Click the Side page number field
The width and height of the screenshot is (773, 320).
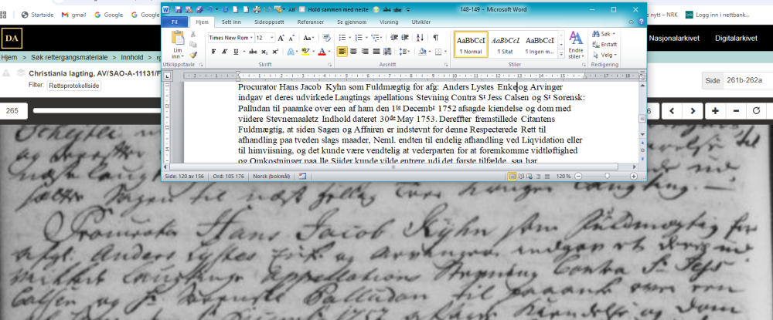tap(745, 81)
